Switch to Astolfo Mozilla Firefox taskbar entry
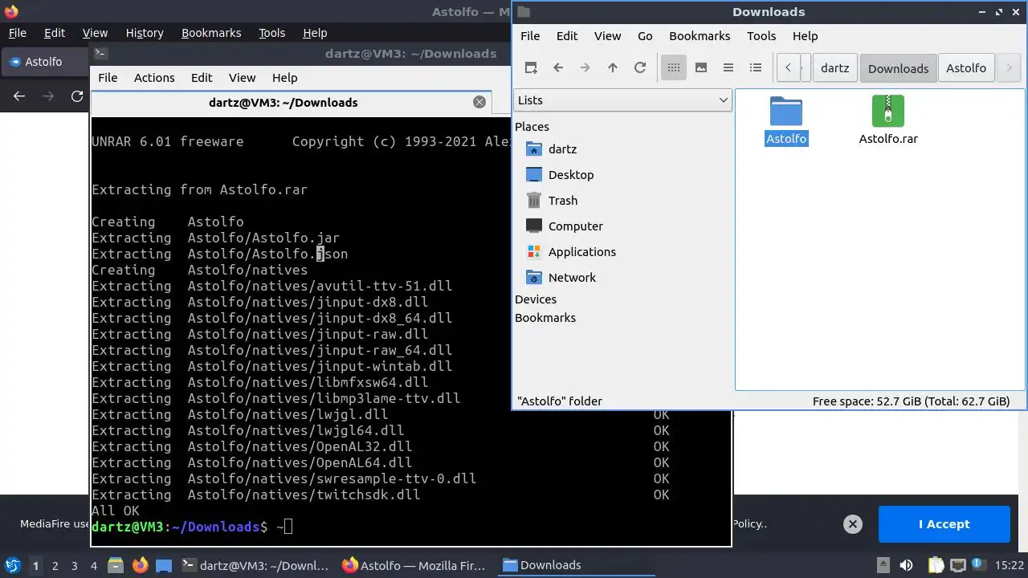The image size is (1028, 578). coord(414,565)
